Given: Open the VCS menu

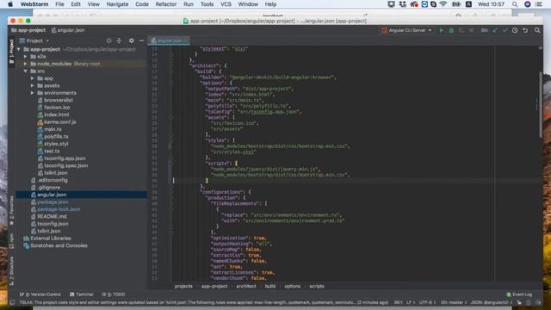Looking at the screenshot, I should [226, 4].
